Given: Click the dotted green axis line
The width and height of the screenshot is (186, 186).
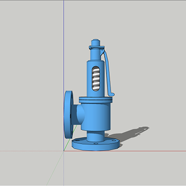Looking at the screenshot, I should pyautogui.click(x=55, y=168).
